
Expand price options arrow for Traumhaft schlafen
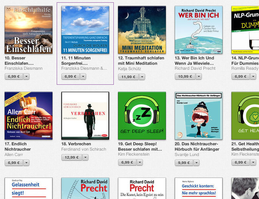142,77
